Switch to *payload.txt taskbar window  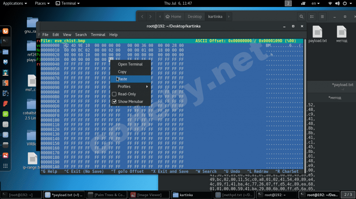click(x=64, y=195)
